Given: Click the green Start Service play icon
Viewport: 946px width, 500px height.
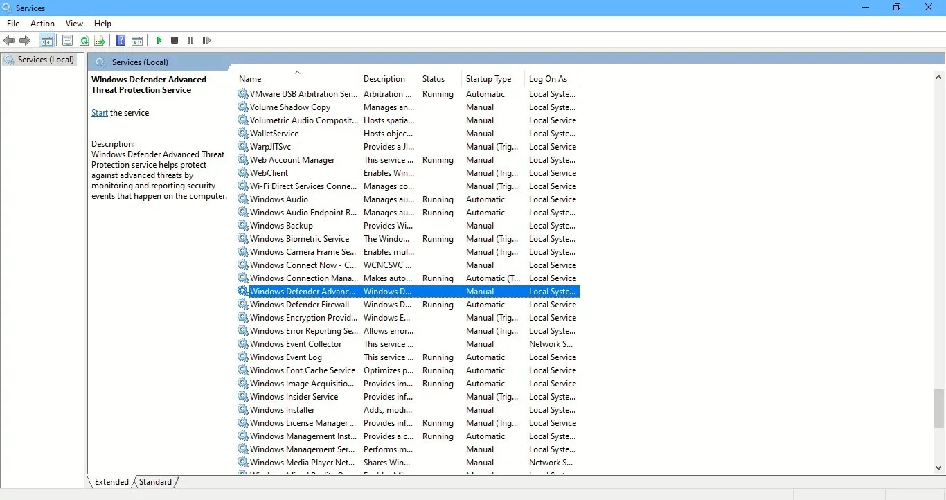Looking at the screenshot, I should tap(159, 40).
